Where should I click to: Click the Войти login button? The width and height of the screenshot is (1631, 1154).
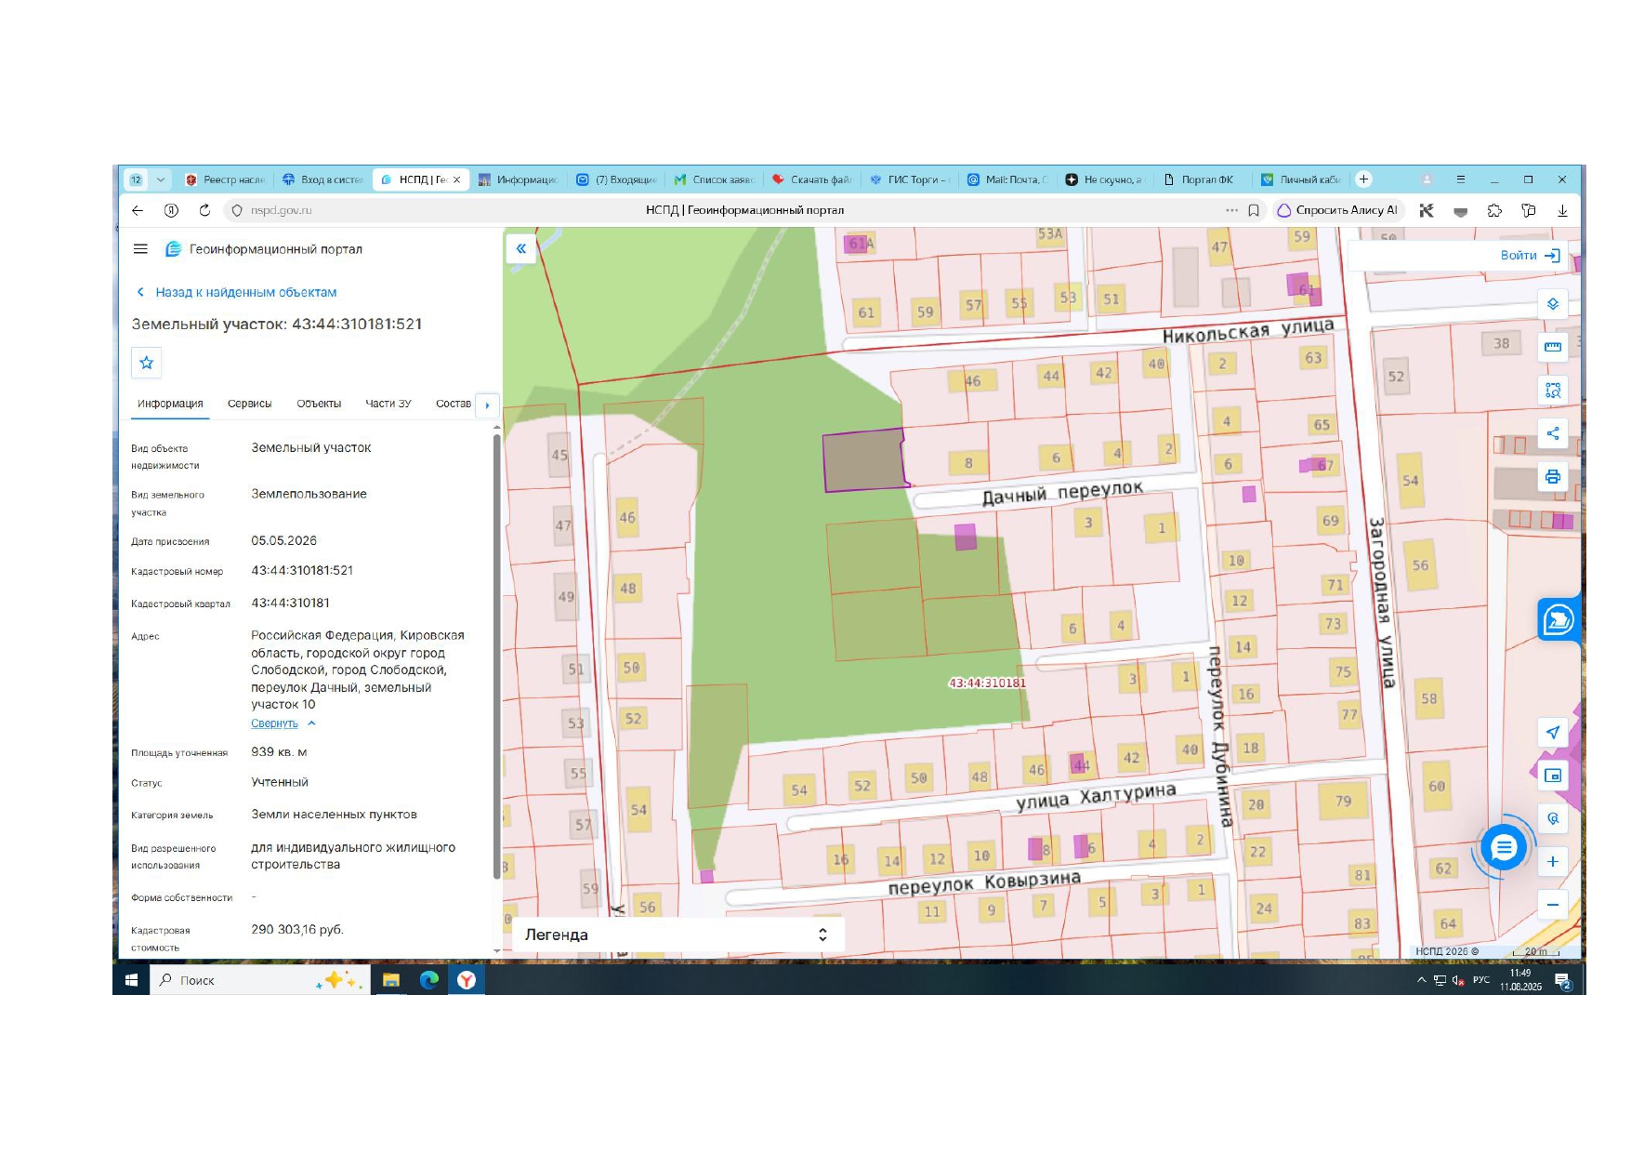(1531, 255)
